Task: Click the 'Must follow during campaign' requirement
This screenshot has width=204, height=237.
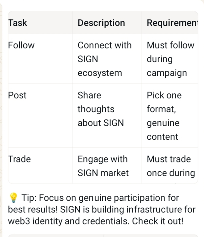Action: (x=171, y=59)
